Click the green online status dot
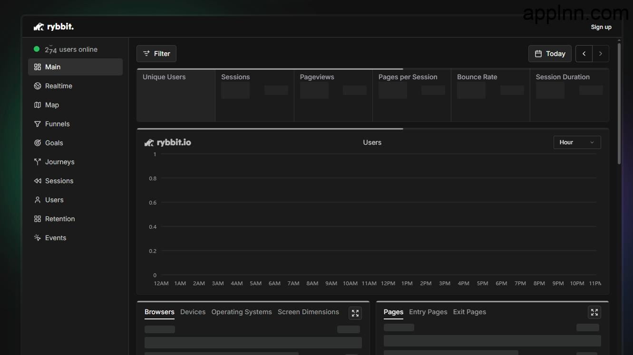 (37, 49)
